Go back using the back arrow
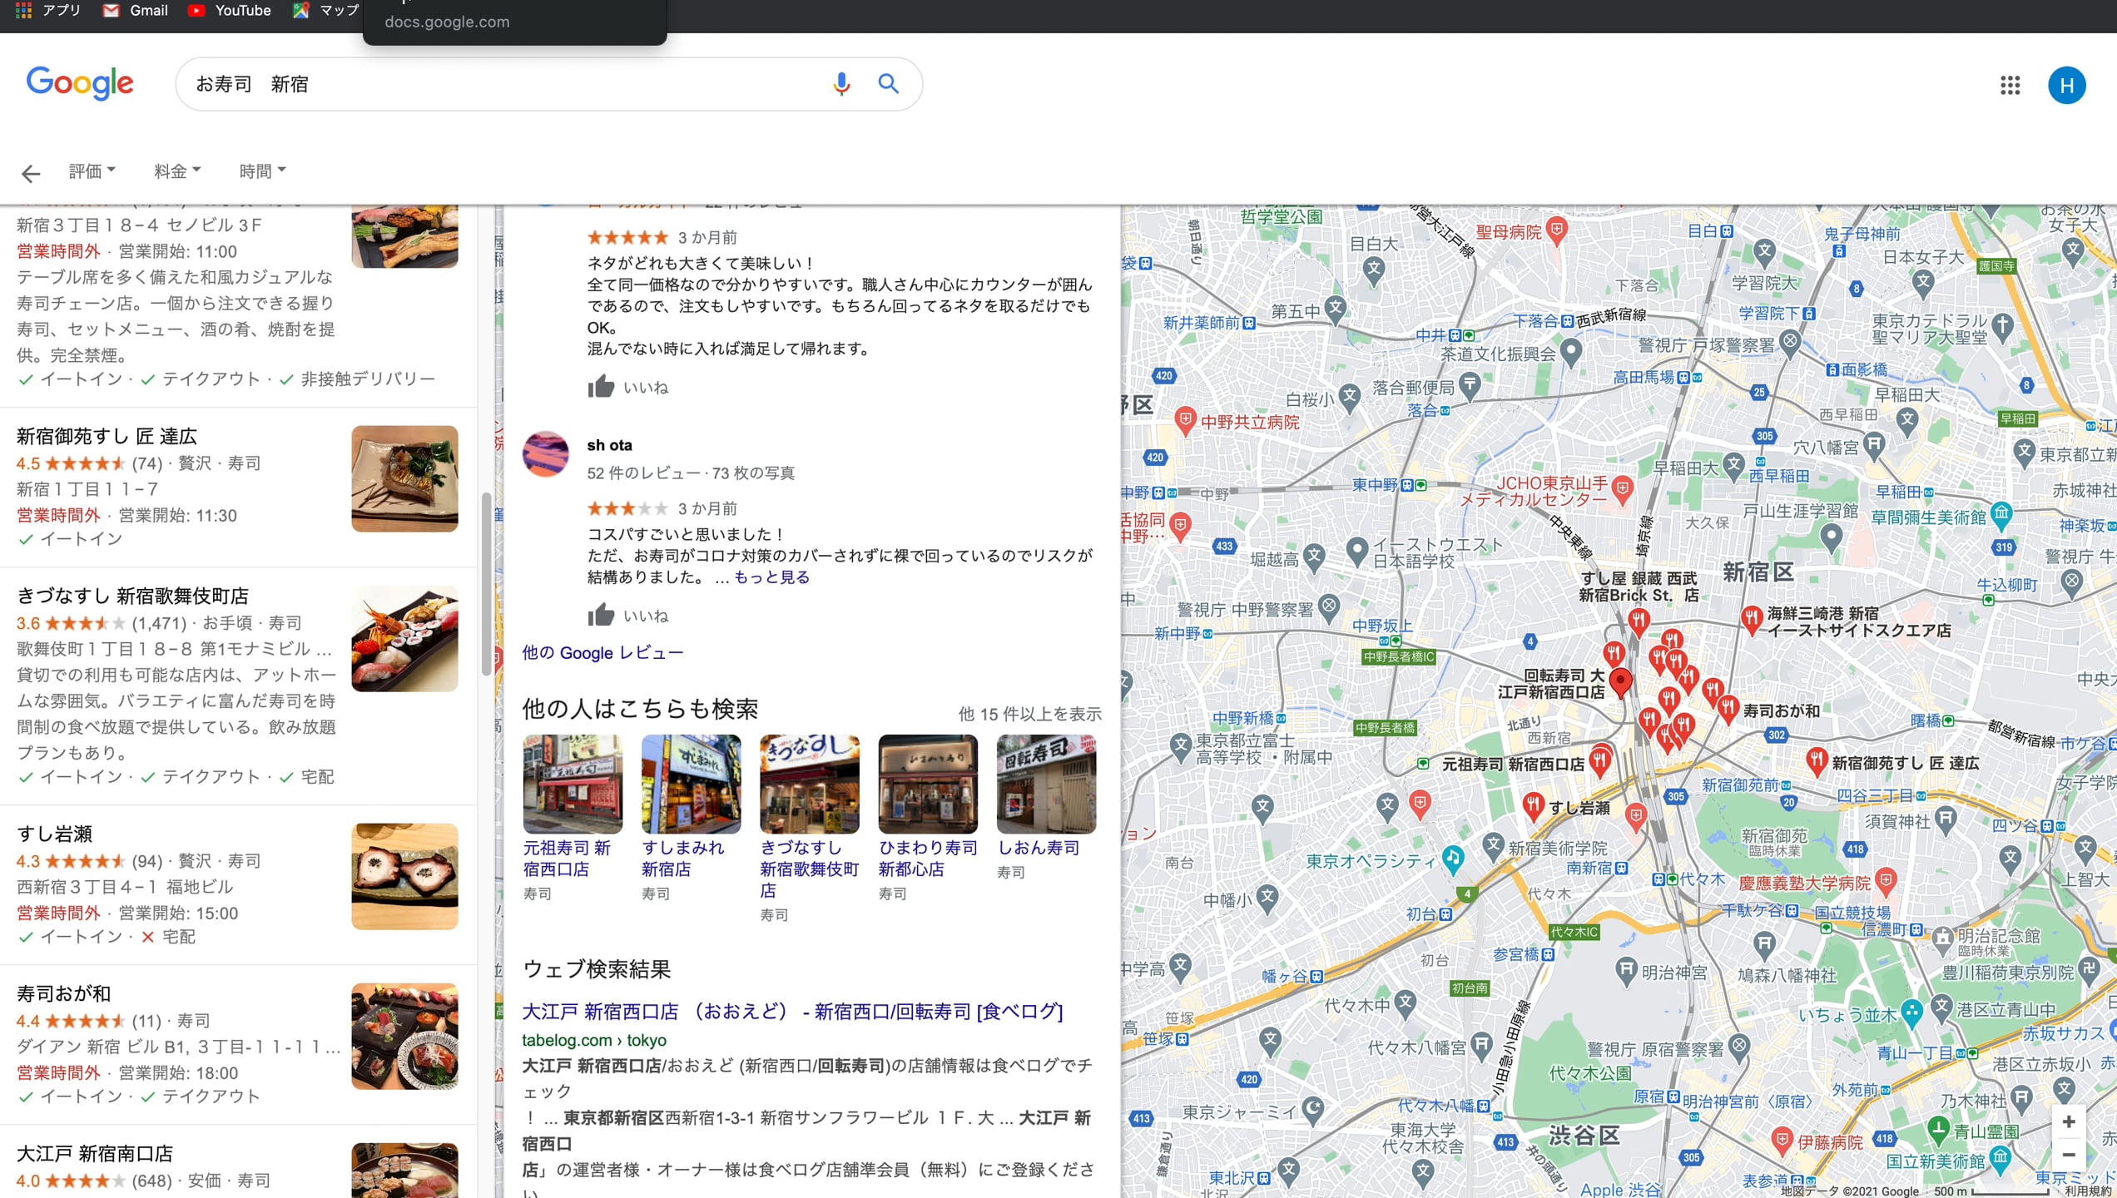 click(x=30, y=172)
